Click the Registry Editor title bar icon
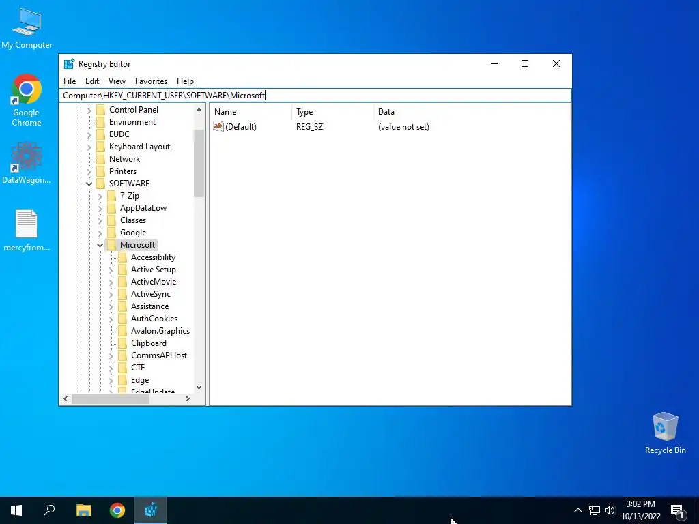Image resolution: width=699 pixels, height=524 pixels. (69, 63)
